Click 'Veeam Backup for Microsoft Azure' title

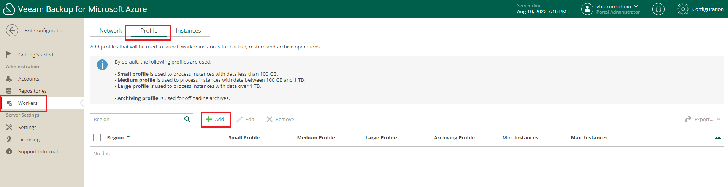pos(82,9)
